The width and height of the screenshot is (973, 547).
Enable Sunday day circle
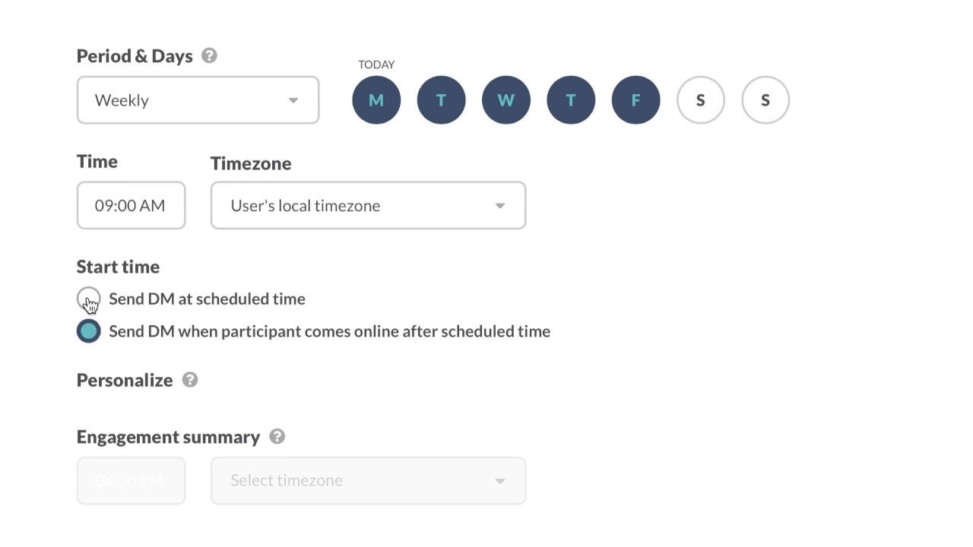[765, 100]
